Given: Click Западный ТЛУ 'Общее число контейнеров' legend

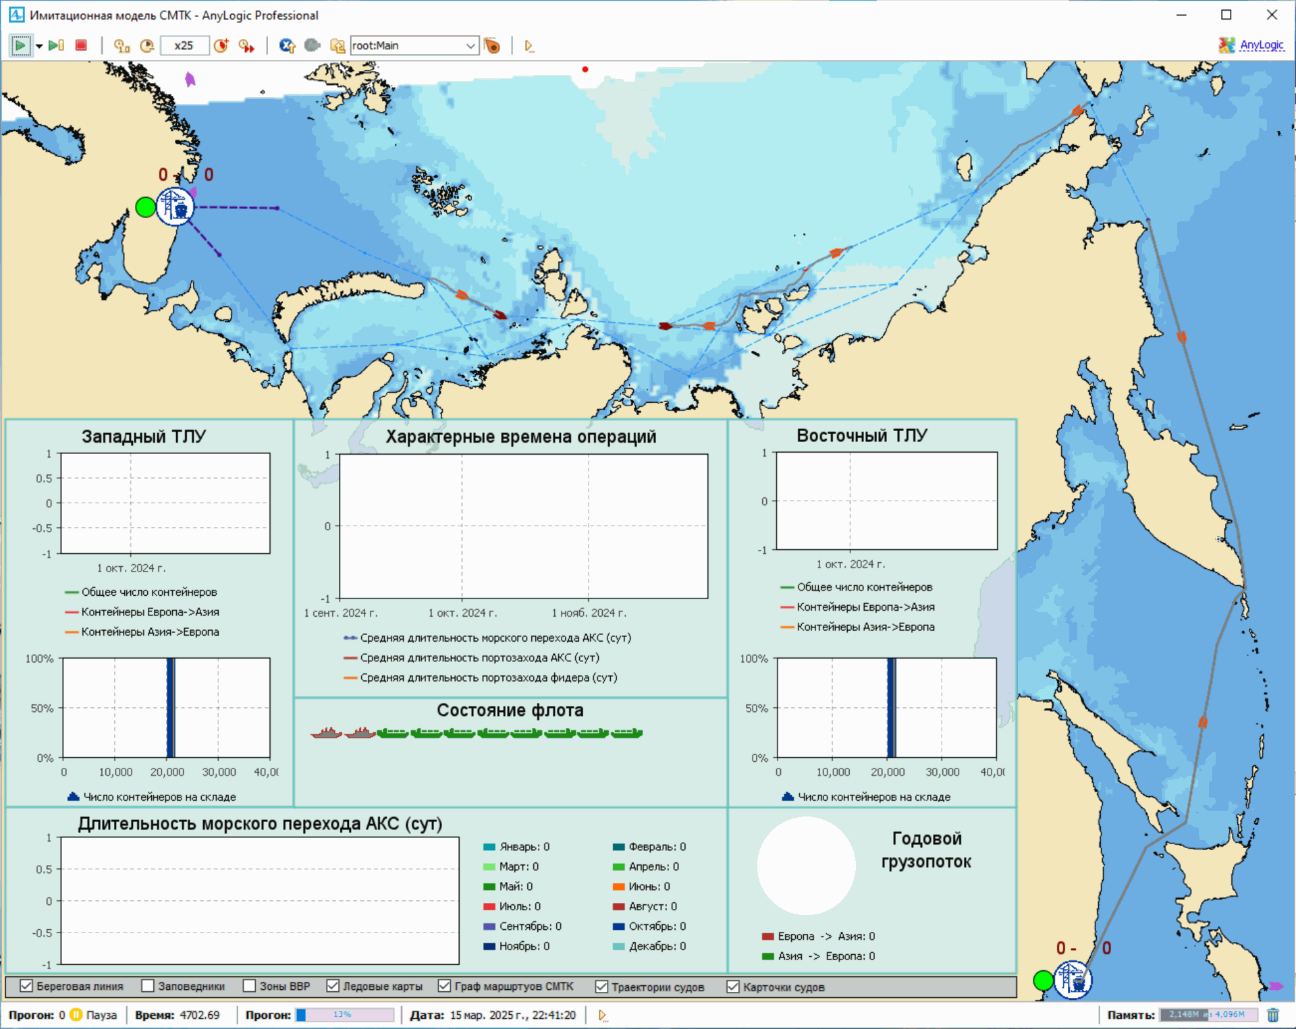Looking at the screenshot, I should [141, 592].
